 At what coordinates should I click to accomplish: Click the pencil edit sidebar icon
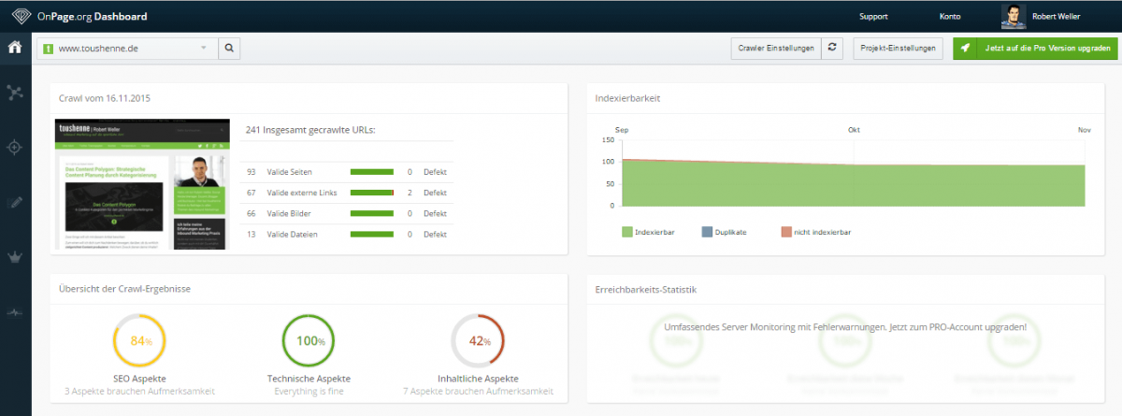15,202
